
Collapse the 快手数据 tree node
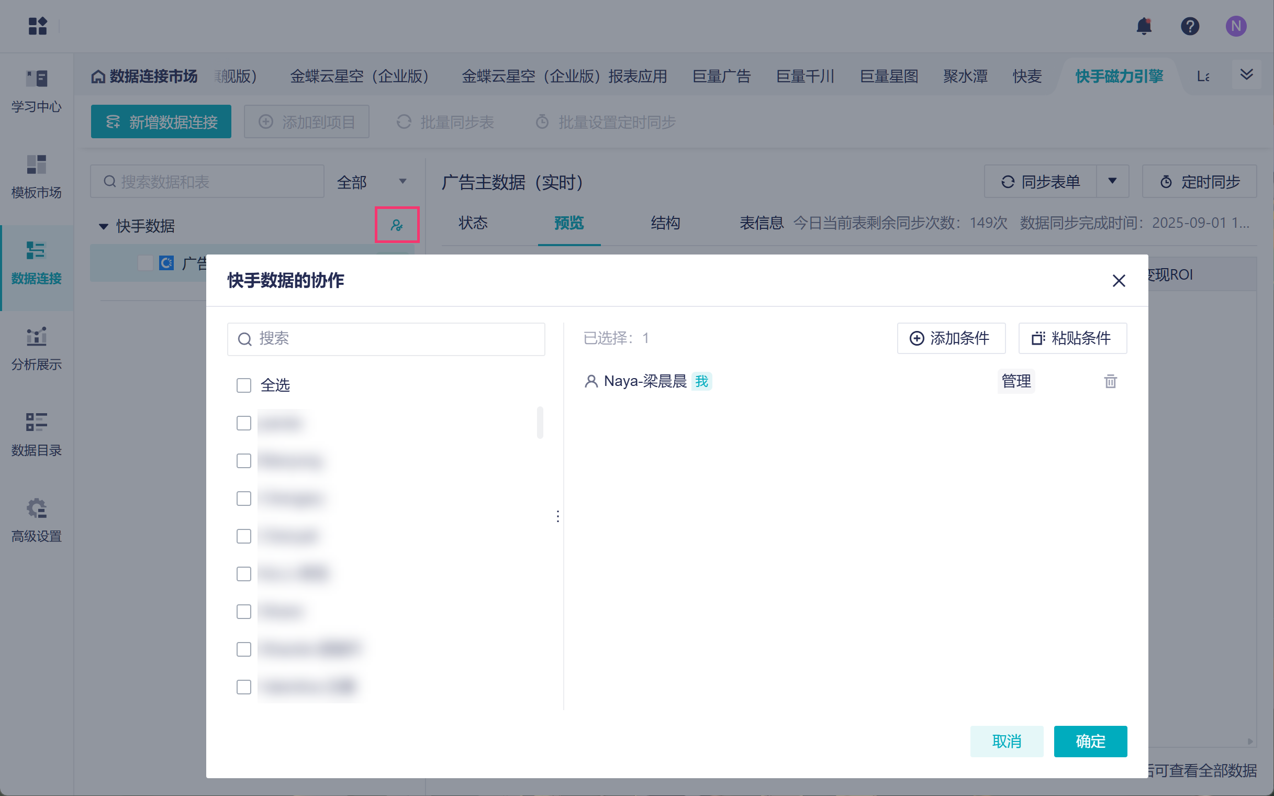coord(104,226)
